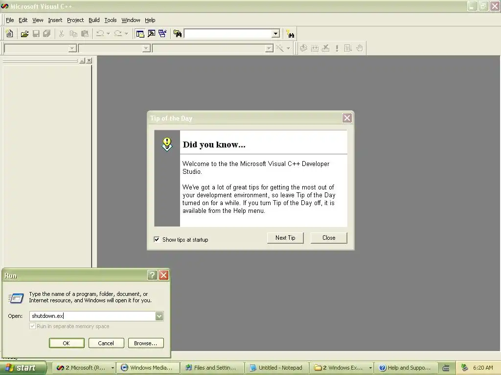
Task: Click the Execute Program exclamation icon
Action: [x=337, y=48]
